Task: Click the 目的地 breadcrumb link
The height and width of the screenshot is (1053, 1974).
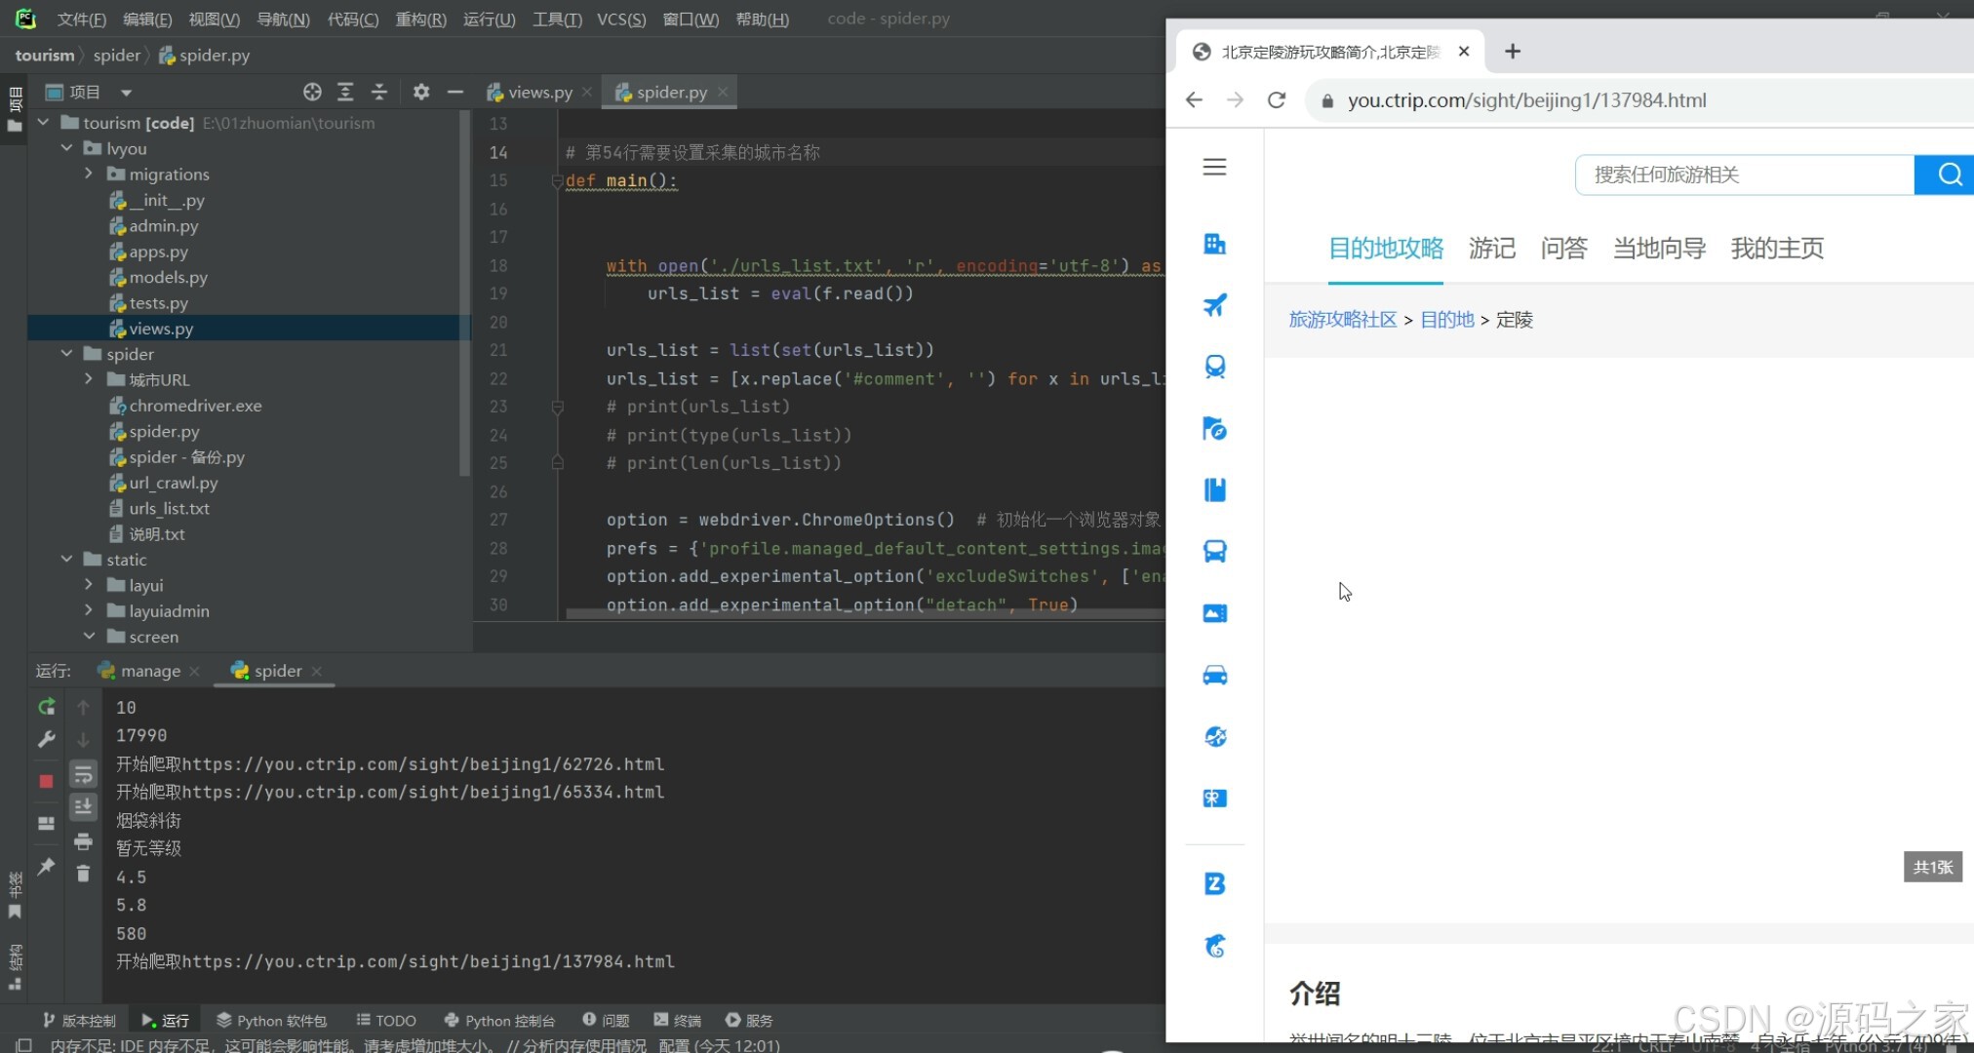Action: [x=1446, y=320]
